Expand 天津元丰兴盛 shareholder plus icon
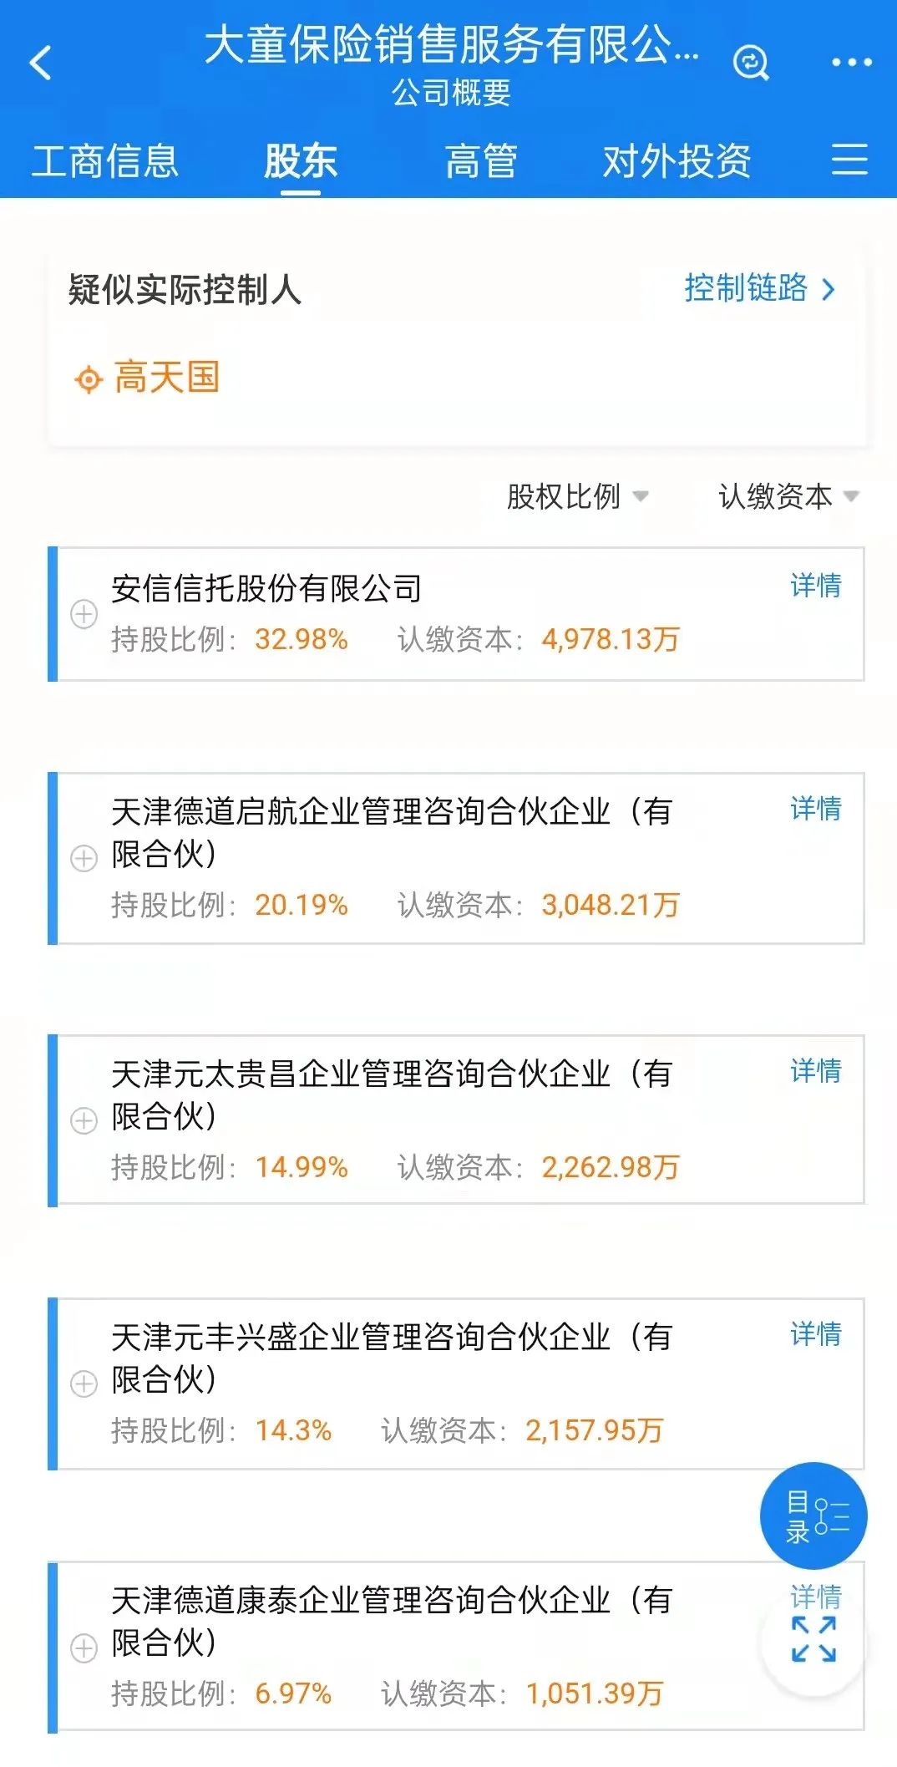This screenshot has height=1767, width=897. pyautogui.click(x=84, y=1384)
